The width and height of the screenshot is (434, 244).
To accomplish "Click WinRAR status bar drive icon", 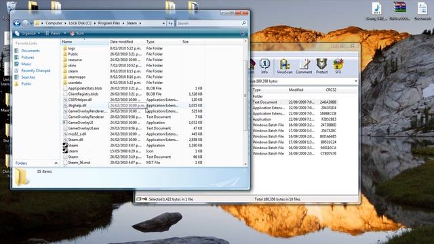I will pyautogui.click(x=138, y=199).
